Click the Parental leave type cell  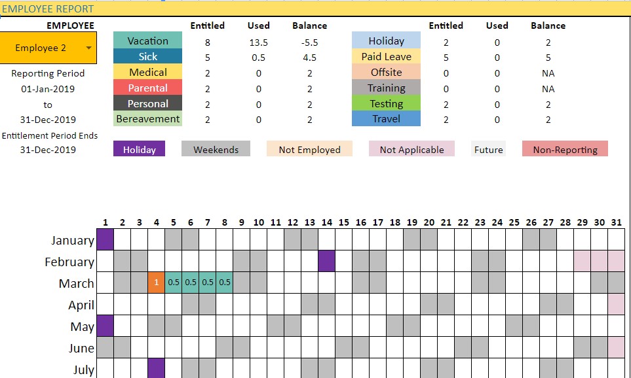[147, 88]
